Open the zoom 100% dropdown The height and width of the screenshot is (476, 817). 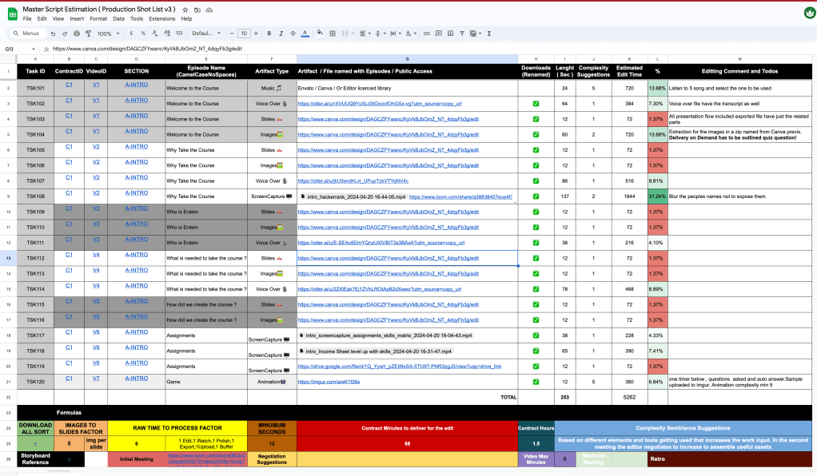click(109, 34)
